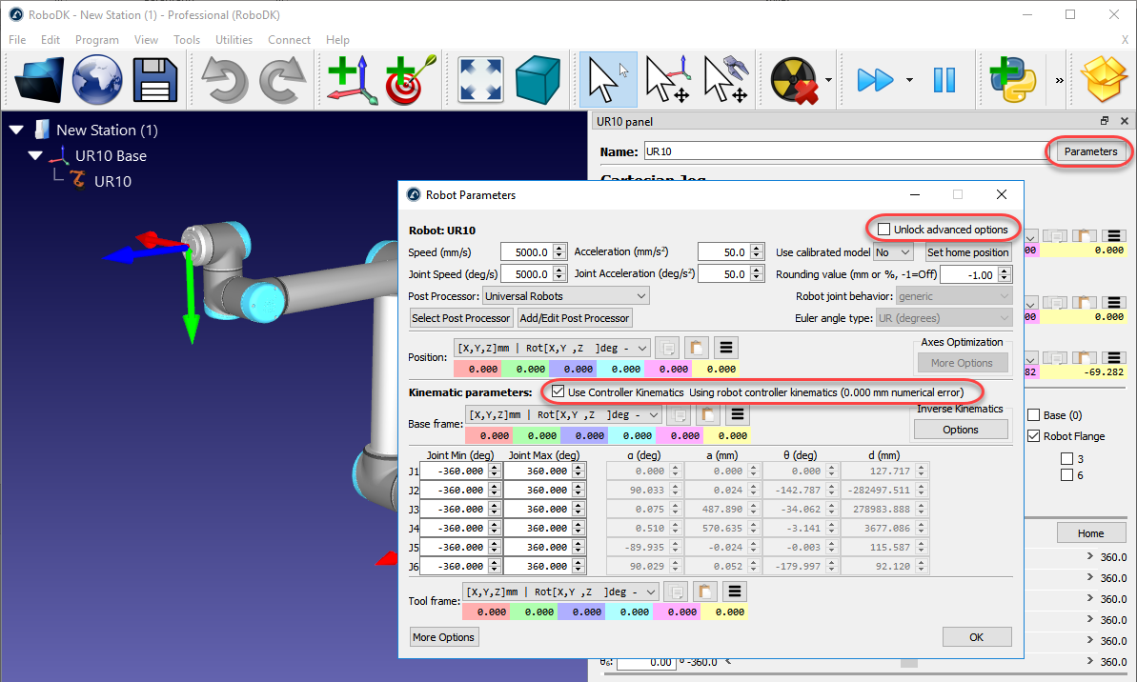The height and width of the screenshot is (682, 1137).
Task: Open the Program menu
Action: pos(96,40)
